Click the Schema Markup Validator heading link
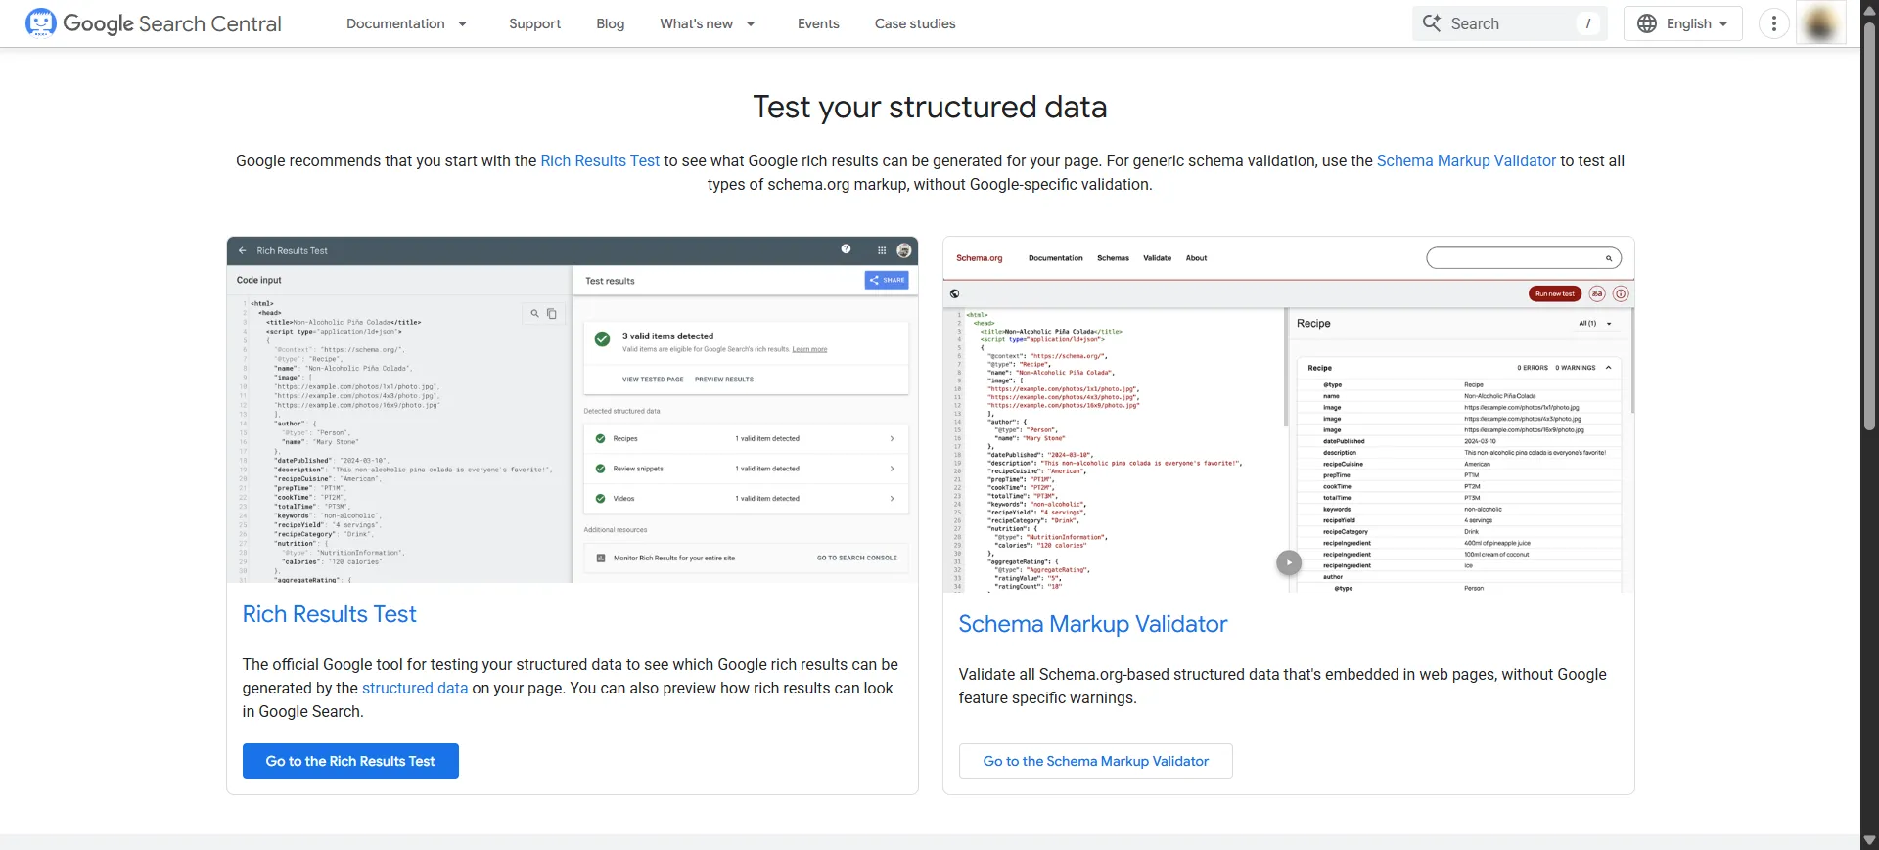Image resolution: width=1879 pixels, height=850 pixels. 1092,624
